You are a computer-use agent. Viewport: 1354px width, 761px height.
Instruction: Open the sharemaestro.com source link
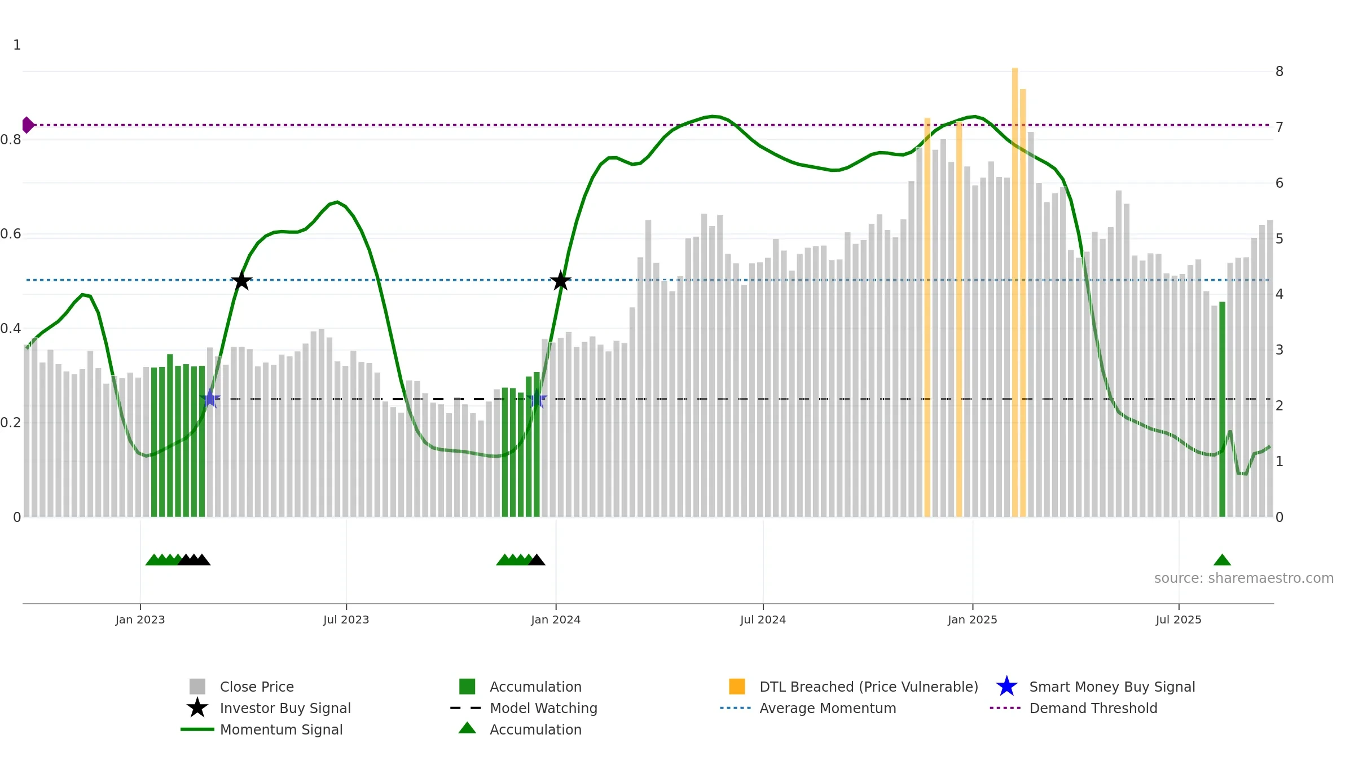pyautogui.click(x=1244, y=578)
